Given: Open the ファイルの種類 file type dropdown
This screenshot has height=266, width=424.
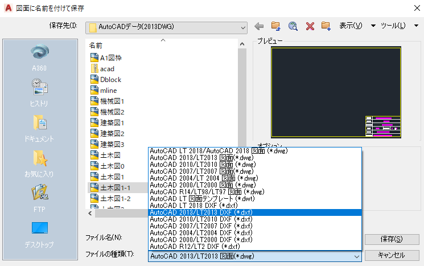Looking at the screenshot, I should tap(255, 256).
